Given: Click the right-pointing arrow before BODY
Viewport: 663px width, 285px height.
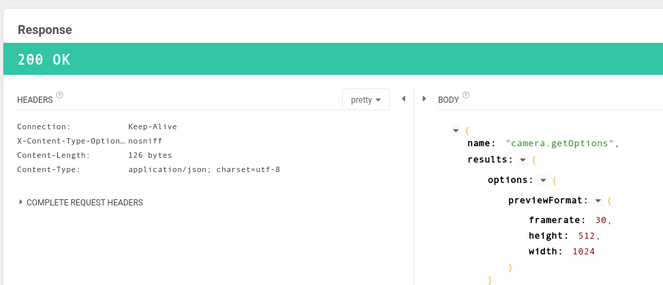Looking at the screenshot, I should (x=425, y=99).
